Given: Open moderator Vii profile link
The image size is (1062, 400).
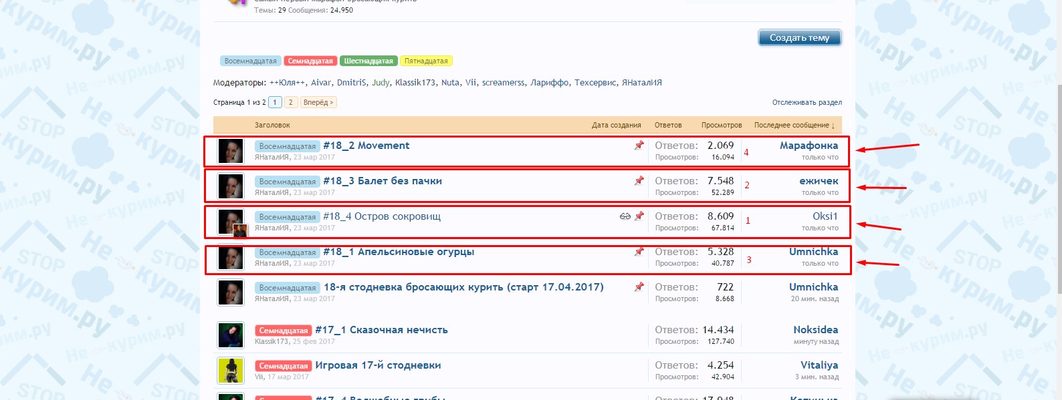Looking at the screenshot, I should pos(471,83).
